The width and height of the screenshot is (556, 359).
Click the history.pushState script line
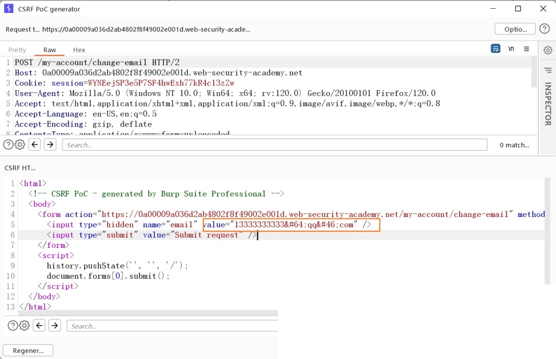pos(117,266)
